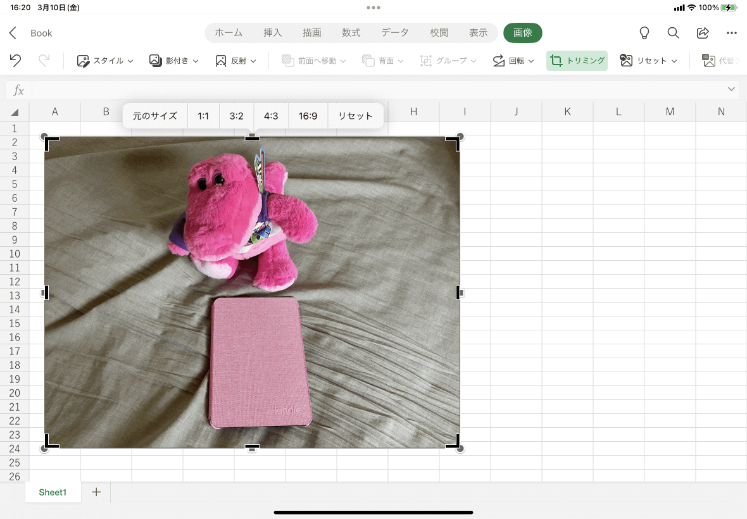Switch to the 校閲 tab
This screenshot has width=747, height=519.
pos(439,33)
